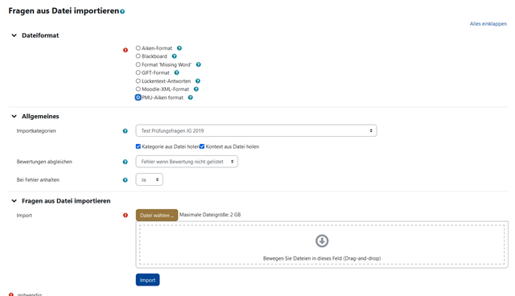
Task: Open help for Format 'Missing Word'
Action: pos(199,64)
